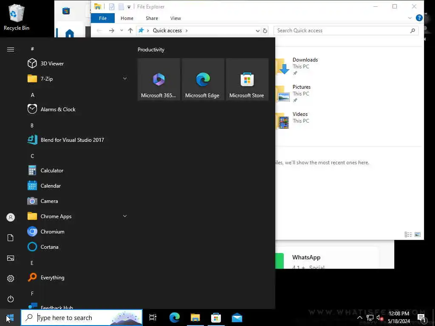Viewport: 435px width, 326px height.
Task: Click the taskbar search box
Action: click(x=82, y=318)
